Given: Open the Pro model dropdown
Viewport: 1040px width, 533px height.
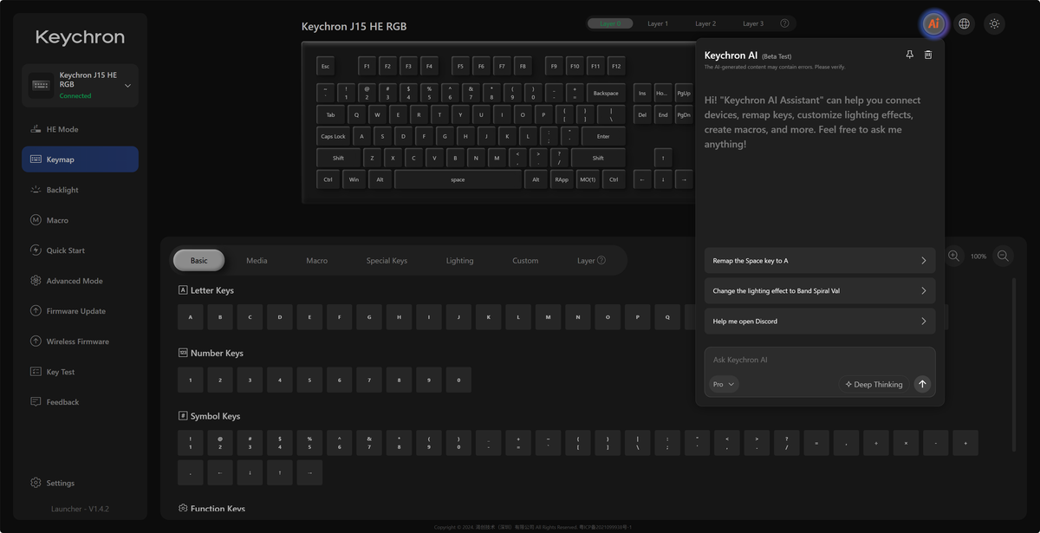Looking at the screenshot, I should [724, 384].
